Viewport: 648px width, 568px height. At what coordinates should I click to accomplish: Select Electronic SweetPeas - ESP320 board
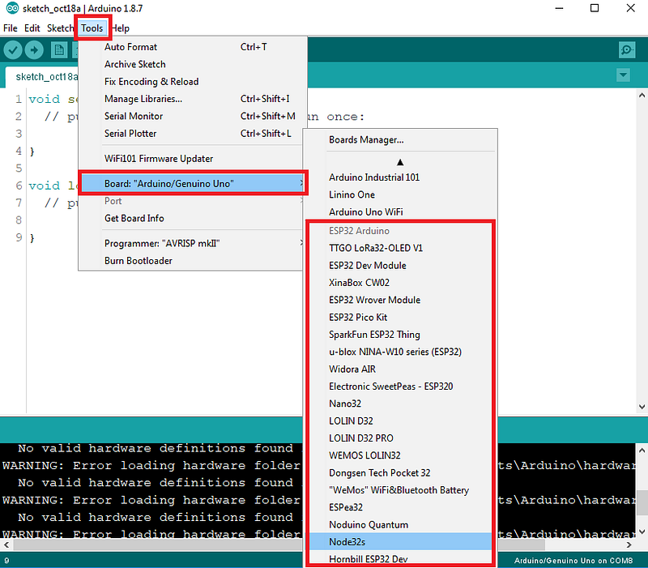[x=400, y=386]
